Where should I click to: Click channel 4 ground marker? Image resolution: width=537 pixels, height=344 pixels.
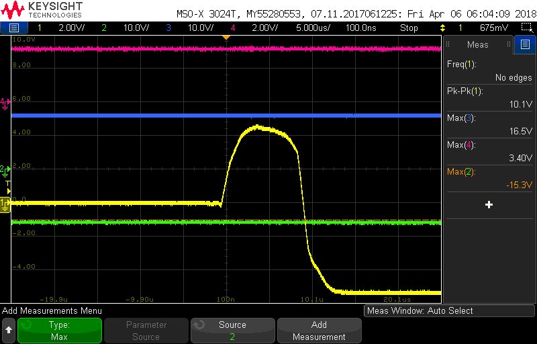5,103
